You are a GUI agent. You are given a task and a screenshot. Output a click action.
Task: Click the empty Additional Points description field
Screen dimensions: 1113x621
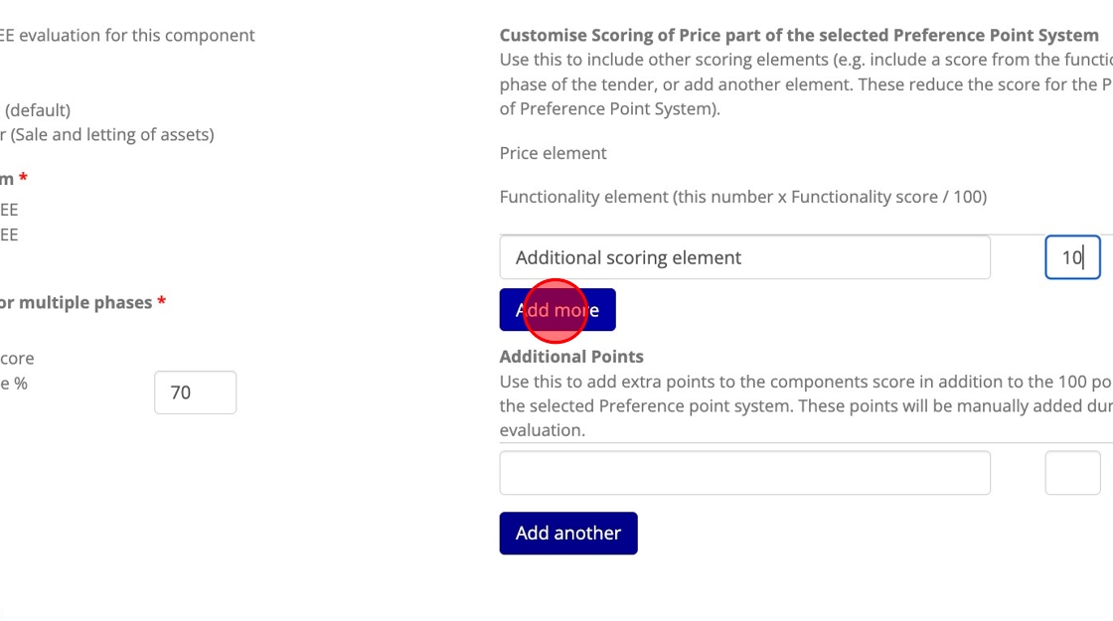tap(744, 473)
